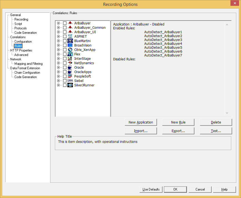Select AutoDetect_AribaBuyer1 rule text
Viewport: 241px width, 198px height.
163,32
